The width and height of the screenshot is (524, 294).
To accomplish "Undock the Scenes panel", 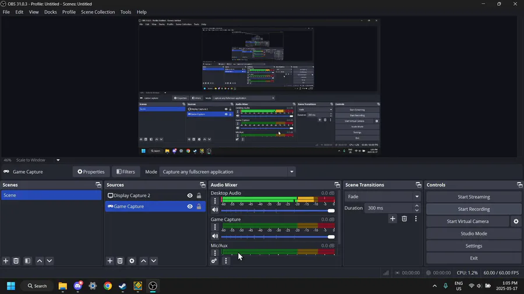I will (x=98, y=185).
